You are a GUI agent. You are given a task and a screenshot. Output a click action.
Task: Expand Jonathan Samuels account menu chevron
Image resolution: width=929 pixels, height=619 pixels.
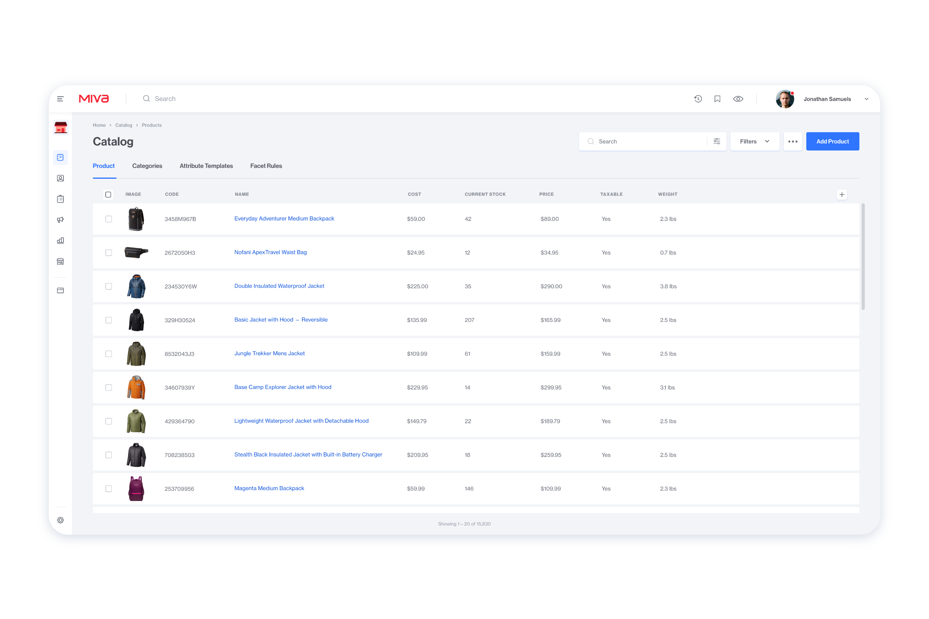[x=867, y=99]
